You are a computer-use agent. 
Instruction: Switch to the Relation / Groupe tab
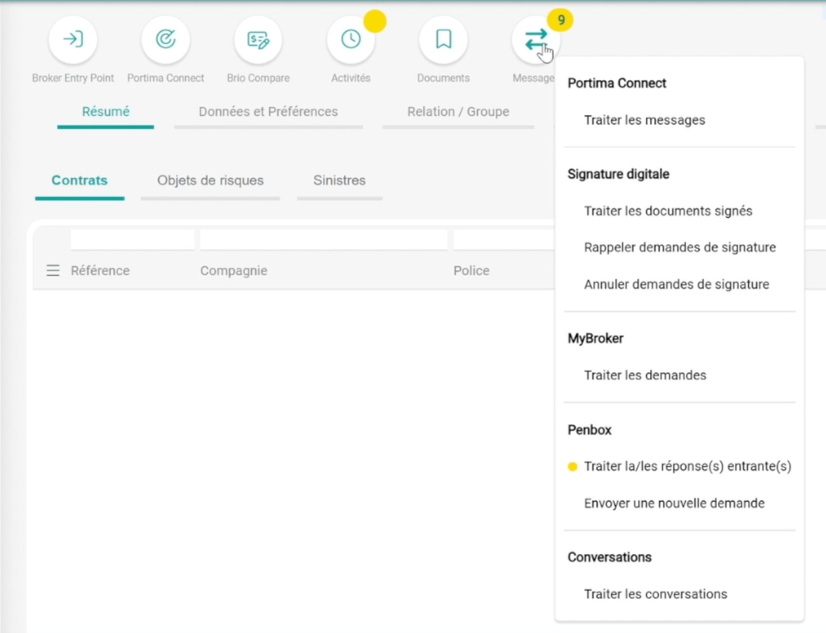pos(458,112)
